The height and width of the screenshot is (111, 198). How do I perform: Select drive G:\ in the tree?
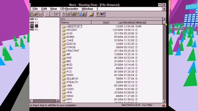pos(34,30)
